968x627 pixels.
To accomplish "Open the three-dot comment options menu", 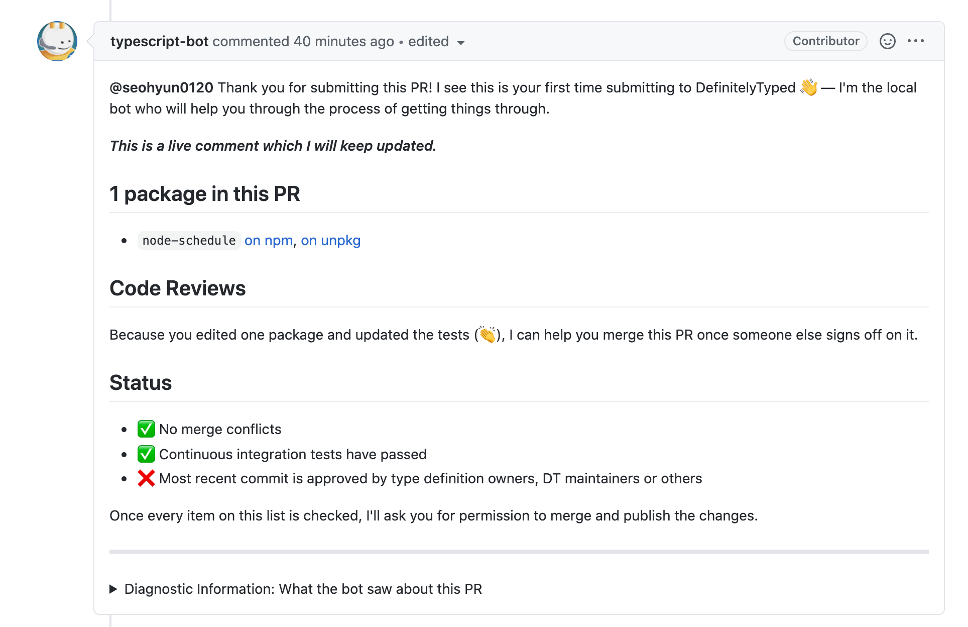I will point(916,41).
